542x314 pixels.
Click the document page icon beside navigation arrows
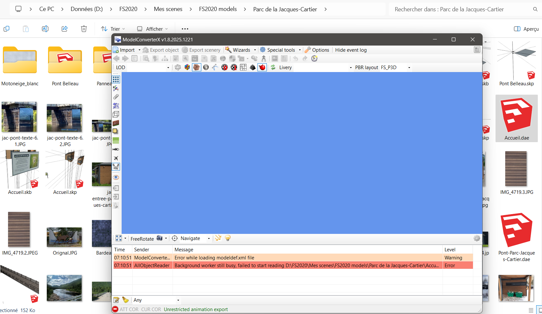pyautogui.click(x=135, y=58)
